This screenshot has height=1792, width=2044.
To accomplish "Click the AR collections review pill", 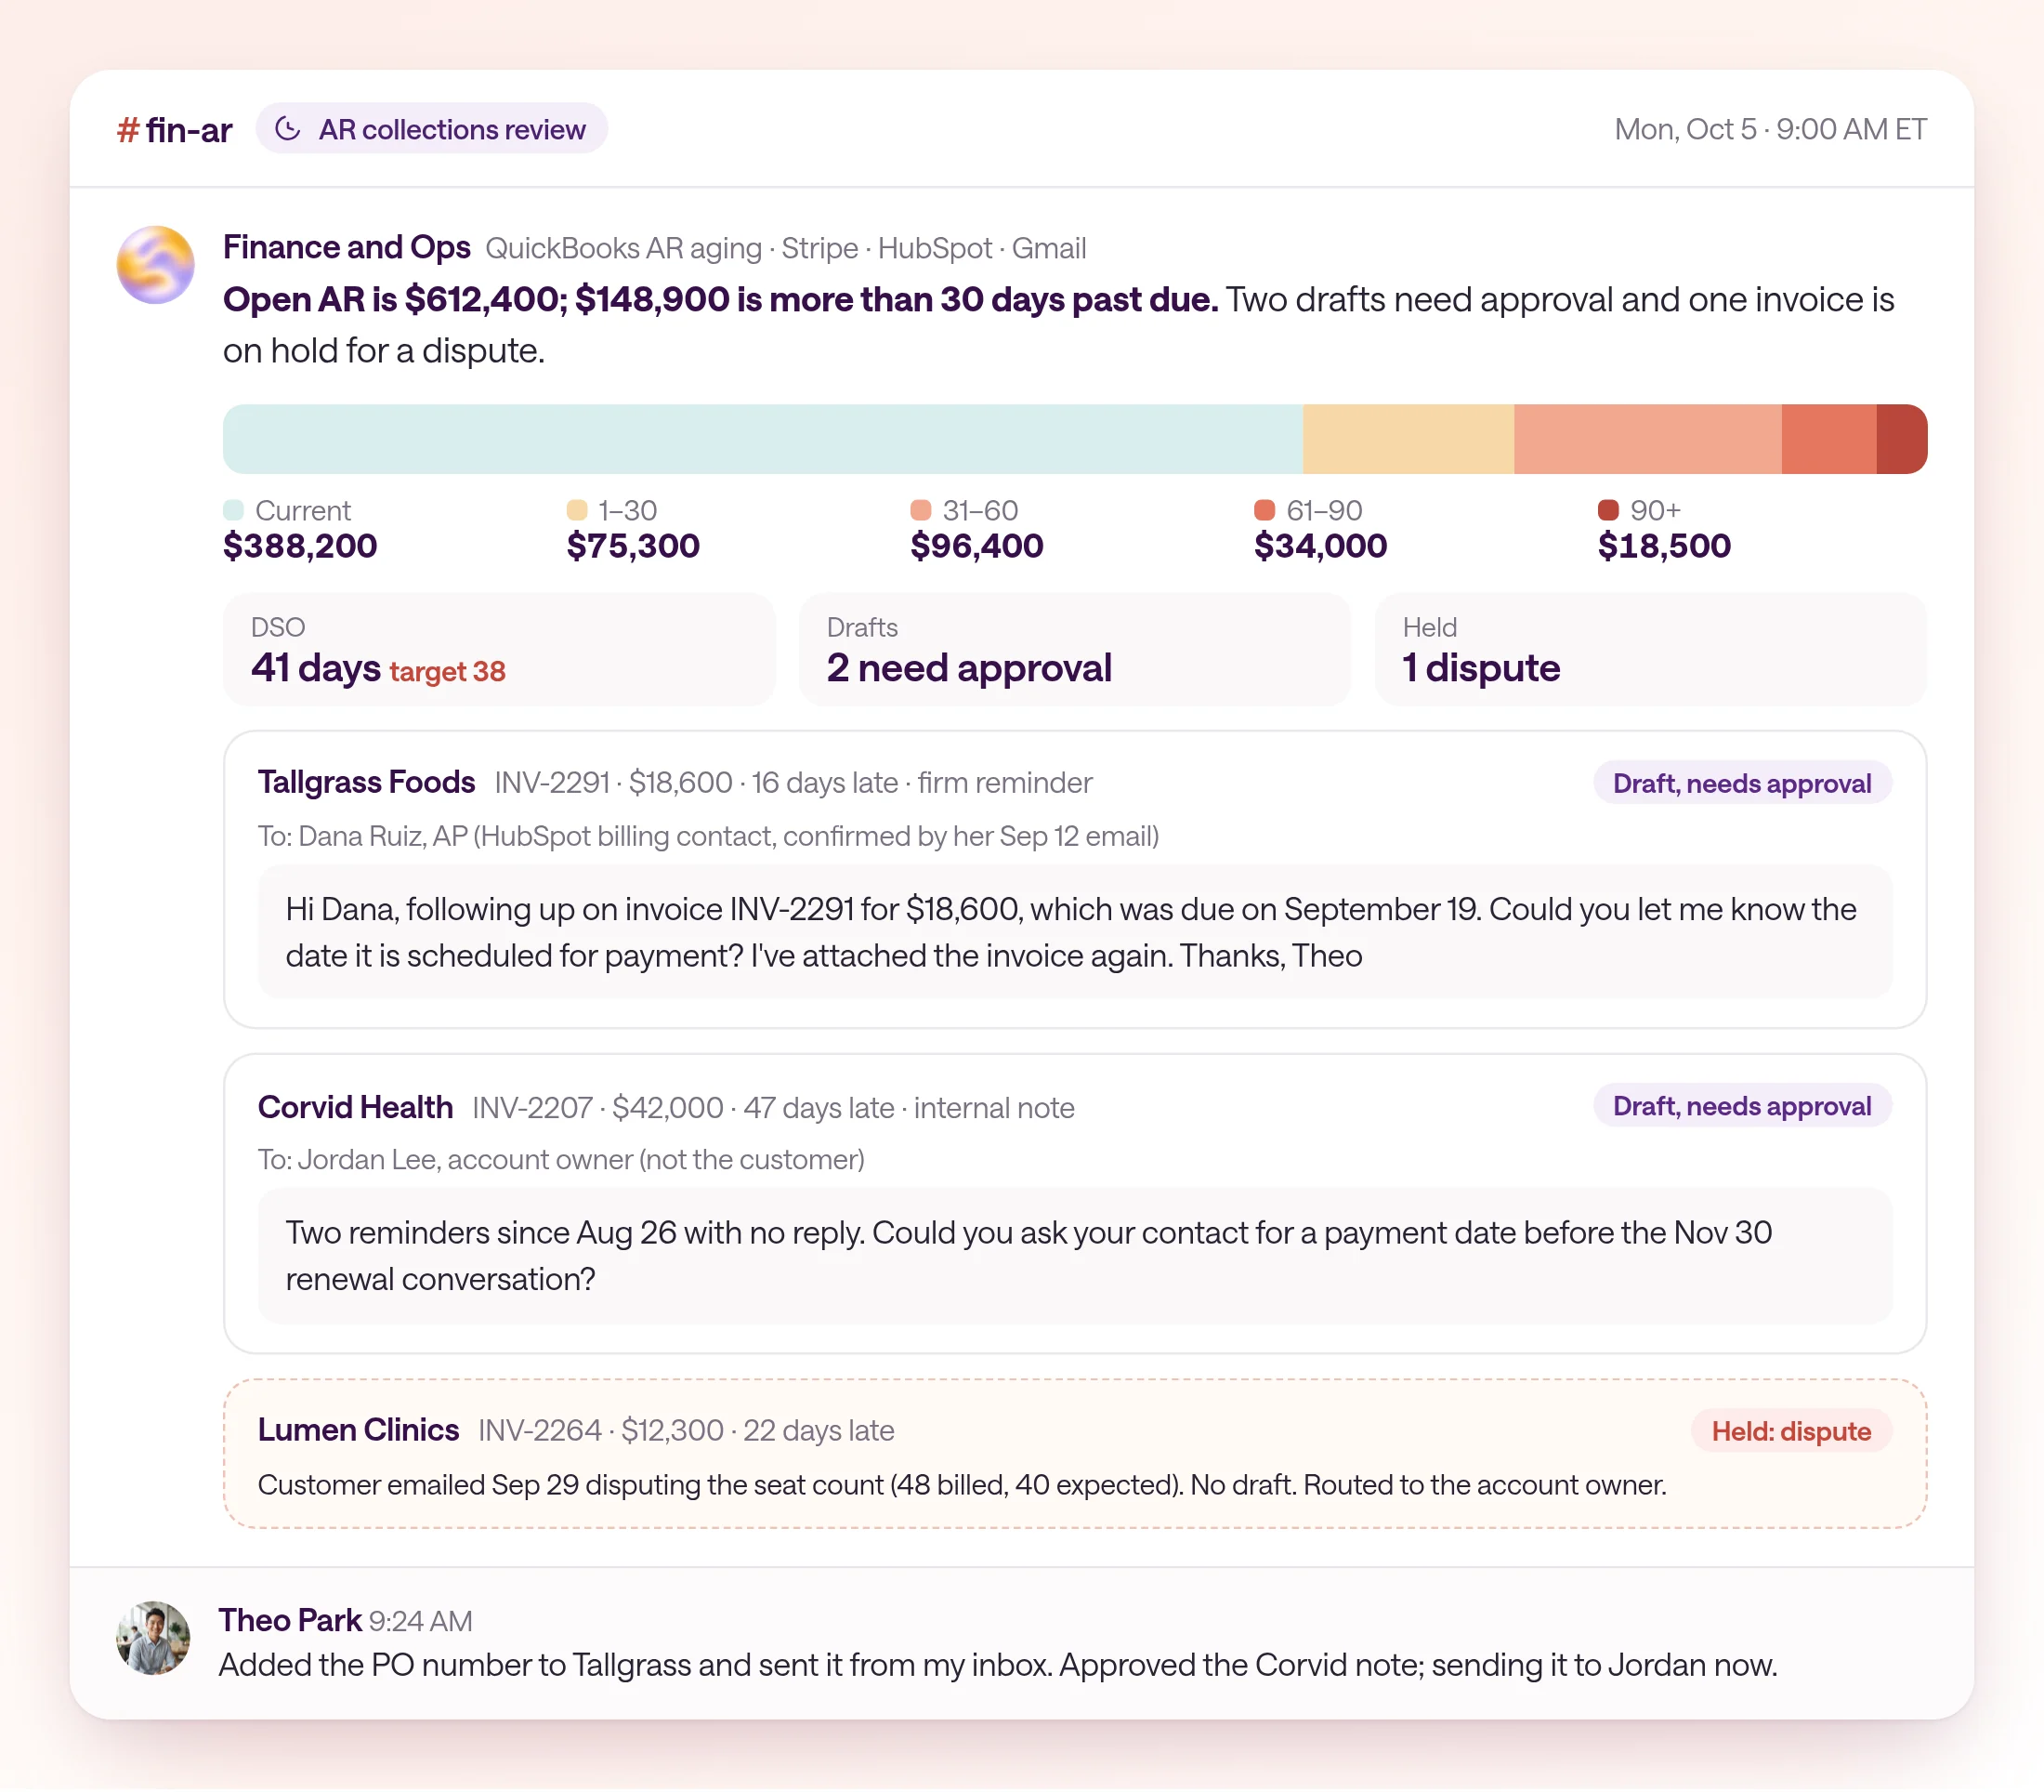I will pyautogui.click(x=432, y=129).
